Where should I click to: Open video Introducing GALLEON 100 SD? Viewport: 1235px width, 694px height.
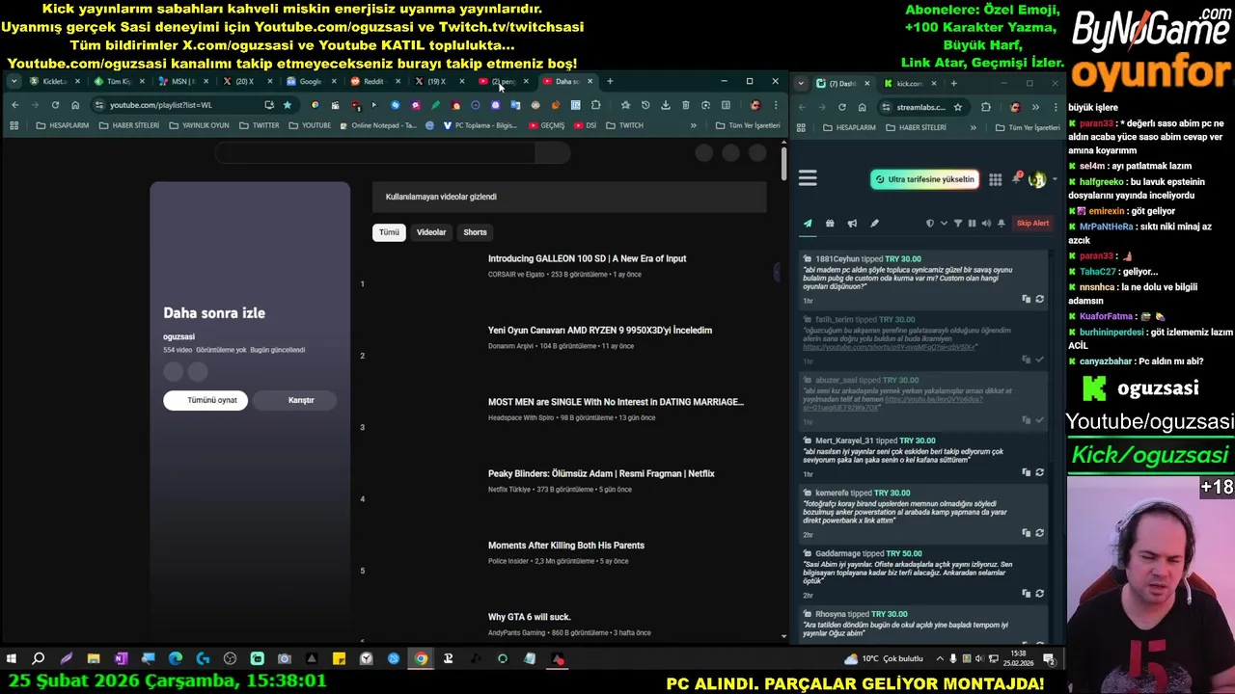[587, 258]
